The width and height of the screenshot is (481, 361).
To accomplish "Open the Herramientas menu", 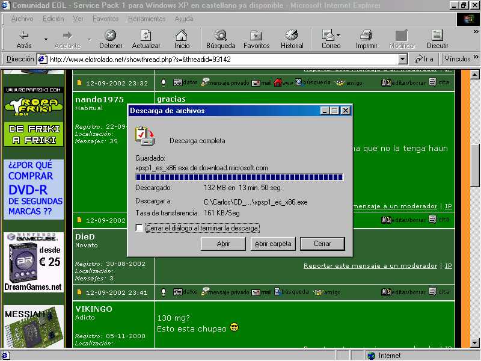I will [147, 19].
